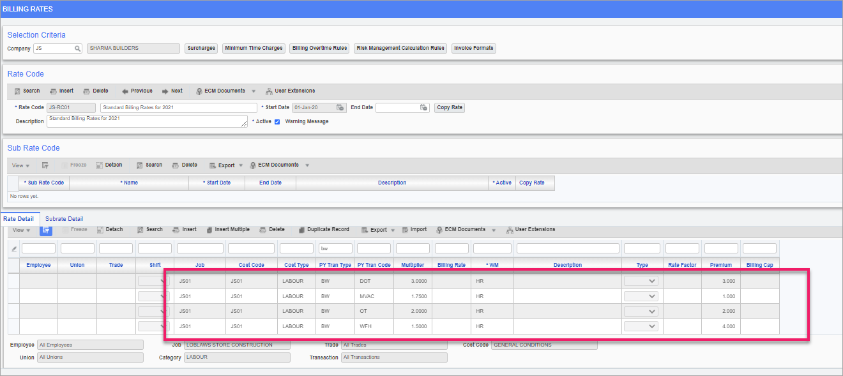The height and width of the screenshot is (376, 843).
Task: Click Duplicate Record in Rate Detail toolbar
Action: click(x=323, y=229)
